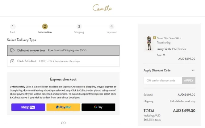Pay using Google Pay button
Image resolution: width=205 pixels, height=128 pixels.
(98, 107)
